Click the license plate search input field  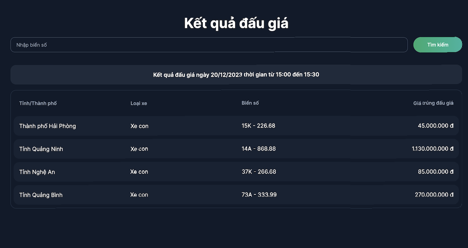[209, 45]
